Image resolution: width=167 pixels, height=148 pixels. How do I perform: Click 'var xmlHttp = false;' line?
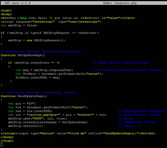[x=19, y=25]
